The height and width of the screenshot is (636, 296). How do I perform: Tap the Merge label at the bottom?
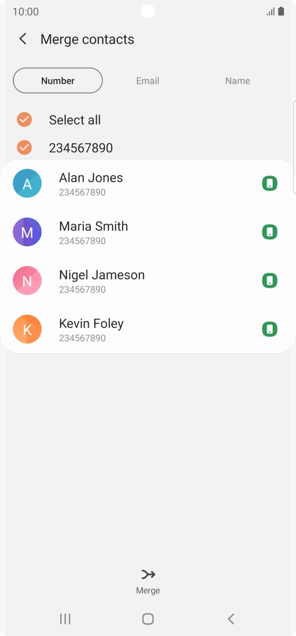(x=148, y=591)
